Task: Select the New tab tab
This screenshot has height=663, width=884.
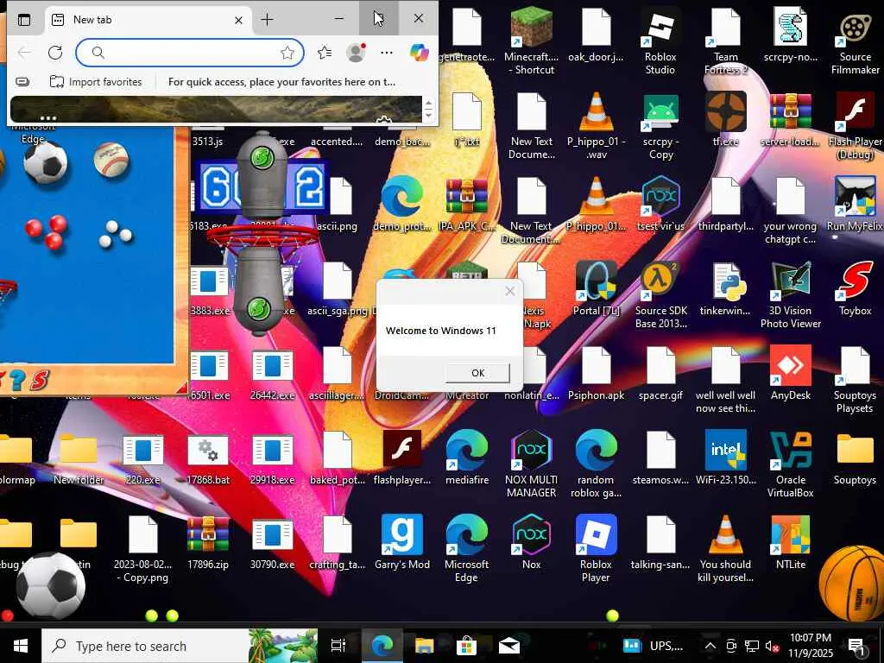Action: click(x=148, y=21)
